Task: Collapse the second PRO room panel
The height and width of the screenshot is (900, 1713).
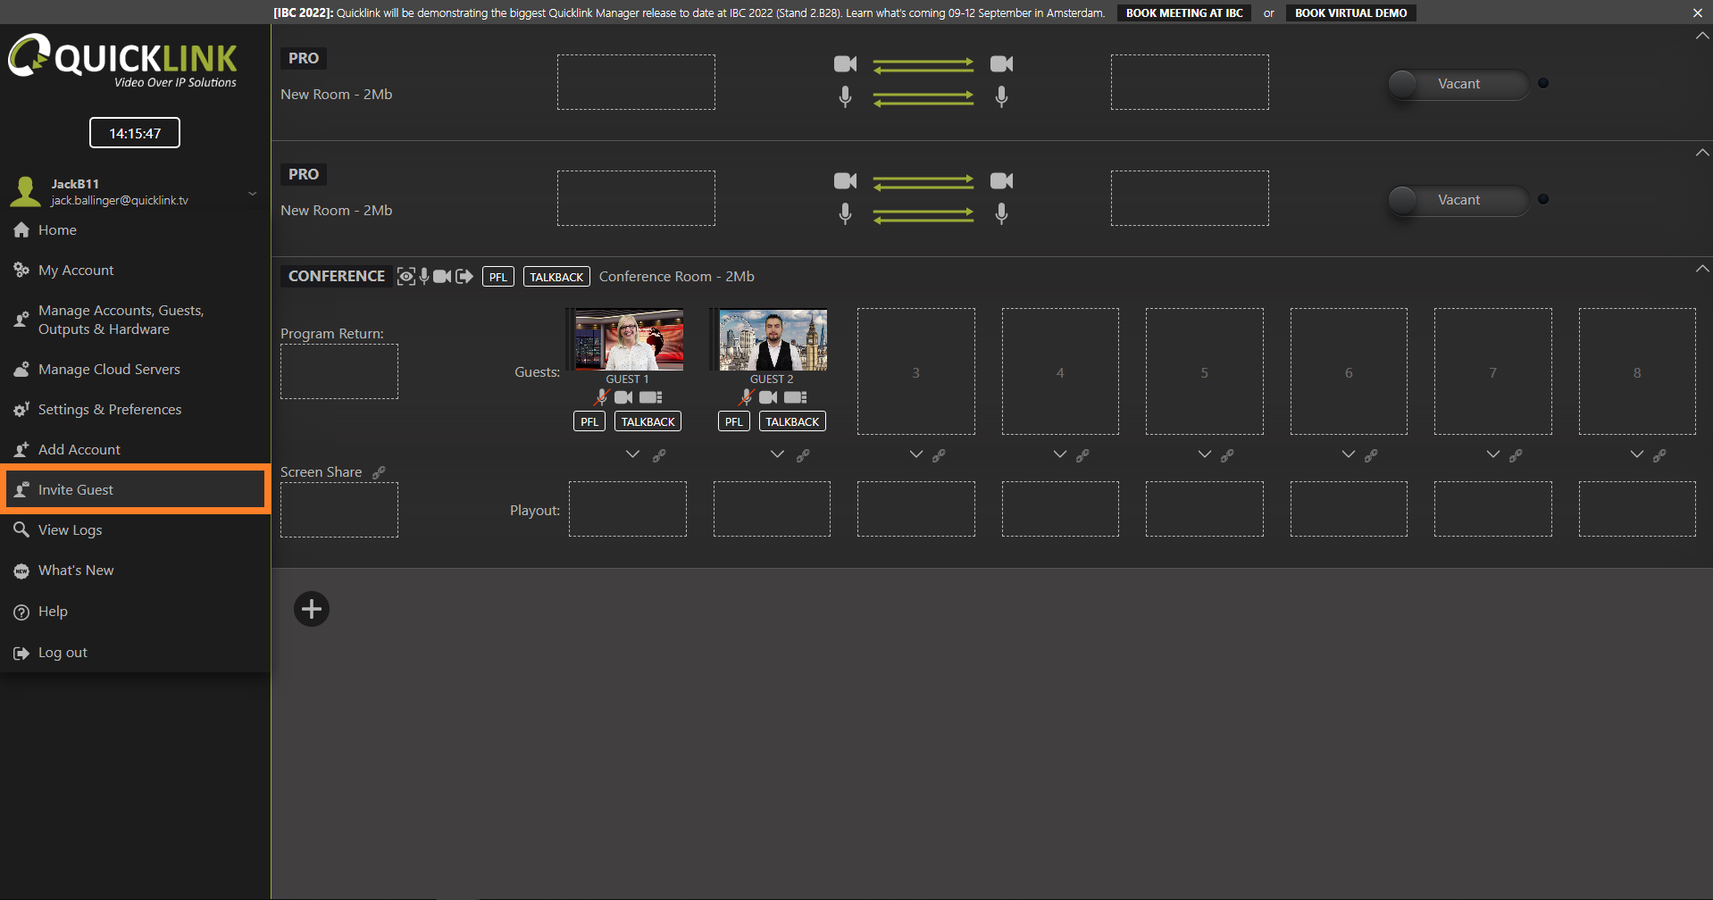Action: click(x=1702, y=153)
